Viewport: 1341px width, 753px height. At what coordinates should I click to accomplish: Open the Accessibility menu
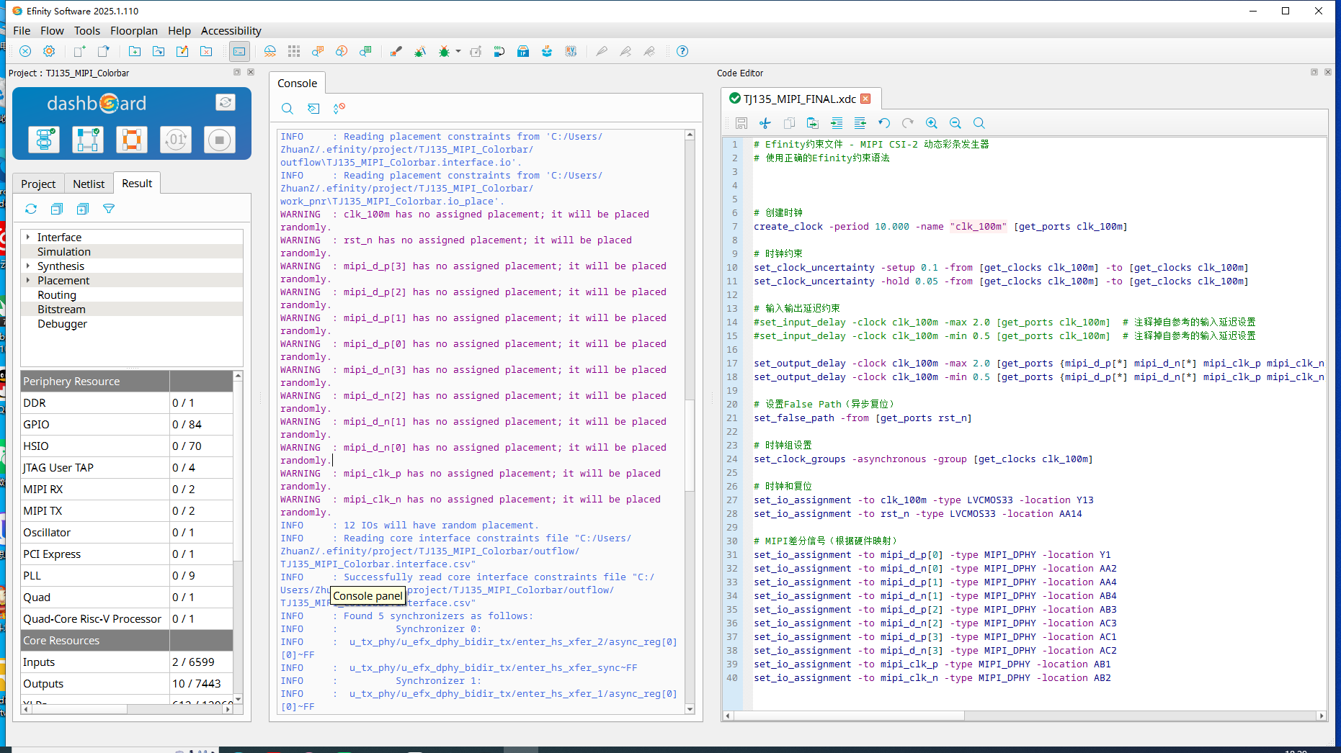click(x=231, y=30)
